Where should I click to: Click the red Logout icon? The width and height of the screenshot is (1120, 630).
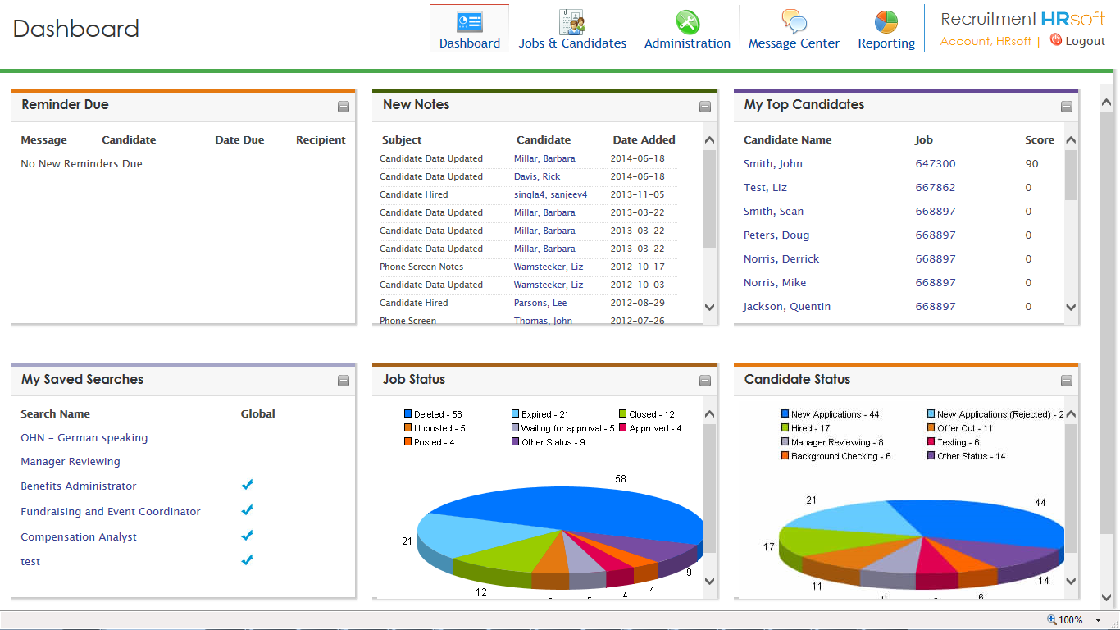tap(1057, 40)
